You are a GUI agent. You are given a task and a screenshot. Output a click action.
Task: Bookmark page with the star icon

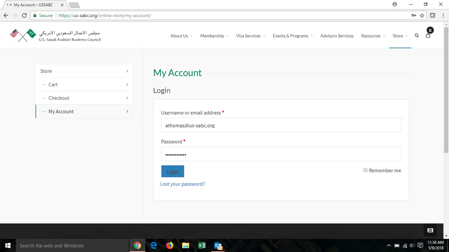(x=422, y=15)
